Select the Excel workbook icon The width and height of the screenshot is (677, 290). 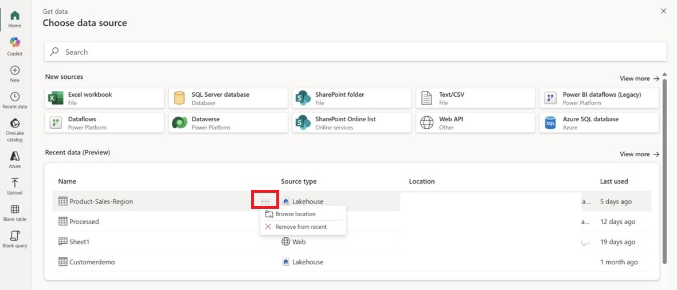[x=56, y=98]
